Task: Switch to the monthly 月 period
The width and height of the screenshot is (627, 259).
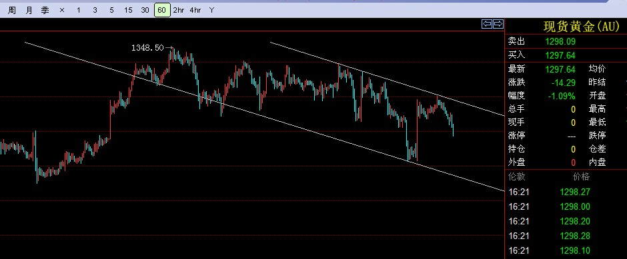Action: pyautogui.click(x=29, y=11)
